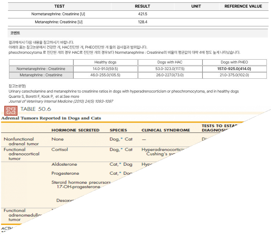Click the Aldosterone row entry
The width and height of the screenshot is (271, 234).
pos(64,164)
